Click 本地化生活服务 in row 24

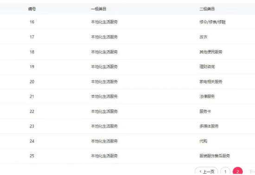[x=104, y=141]
